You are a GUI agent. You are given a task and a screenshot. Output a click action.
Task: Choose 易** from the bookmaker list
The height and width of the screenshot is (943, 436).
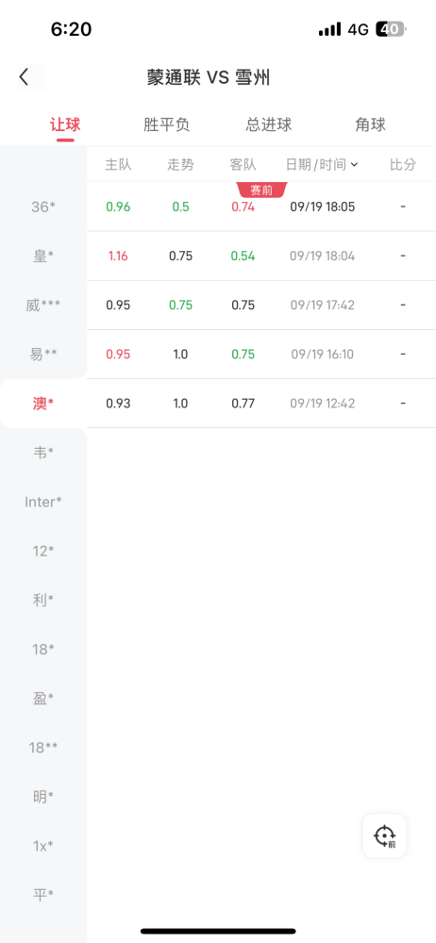[43, 355]
